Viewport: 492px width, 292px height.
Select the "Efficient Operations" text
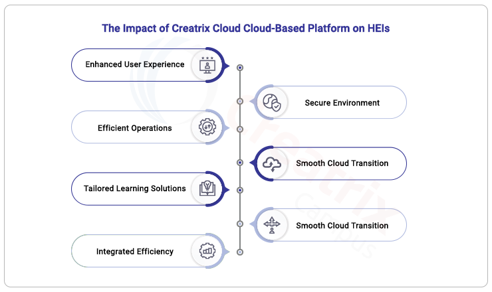click(134, 128)
